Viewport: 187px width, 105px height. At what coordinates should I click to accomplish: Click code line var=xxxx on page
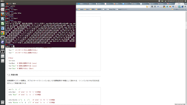[x=12, y=61]
